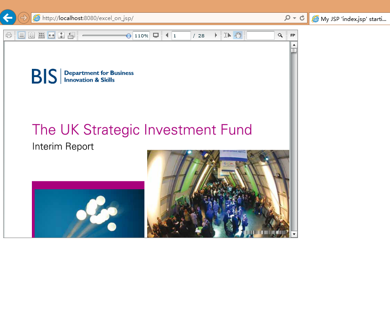Click the FP FlexPaper logo button
The image size is (390, 311).
pyautogui.click(x=293, y=36)
